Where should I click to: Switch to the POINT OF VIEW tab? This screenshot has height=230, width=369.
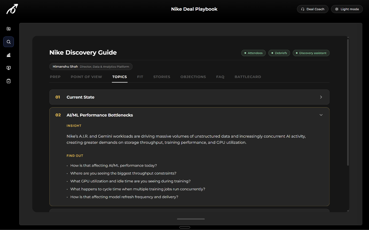[86, 77]
